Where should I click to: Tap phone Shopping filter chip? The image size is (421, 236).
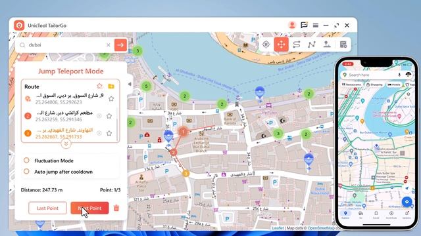[374, 85]
